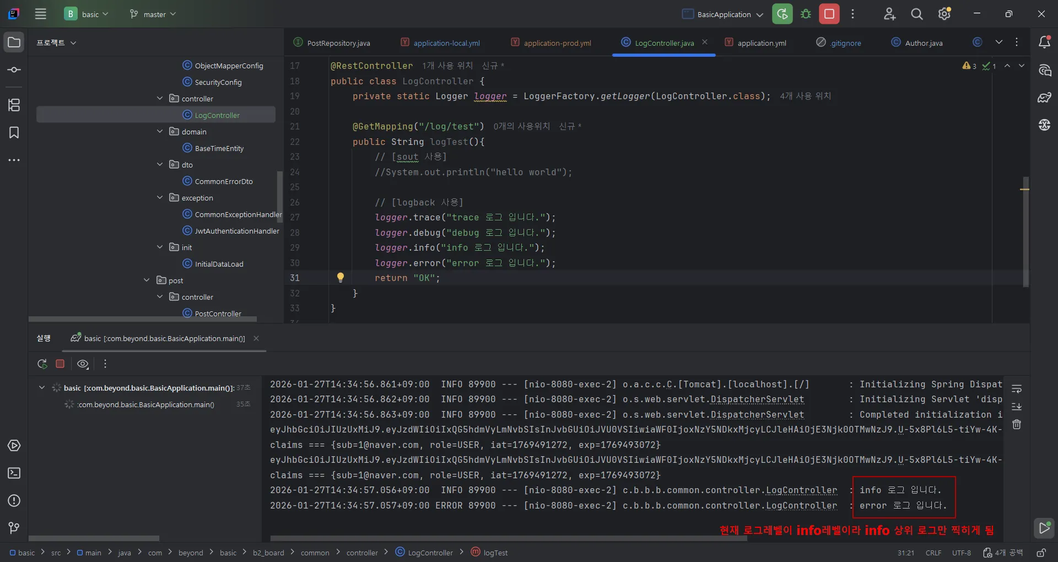
Task: Open the Notifications bell
Action: (1044, 42)
